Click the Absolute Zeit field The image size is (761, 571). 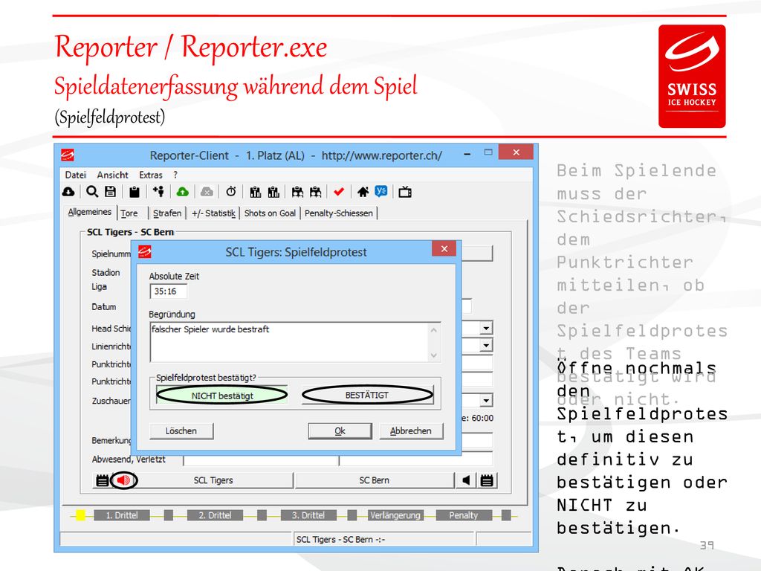(x=168, y=291)
